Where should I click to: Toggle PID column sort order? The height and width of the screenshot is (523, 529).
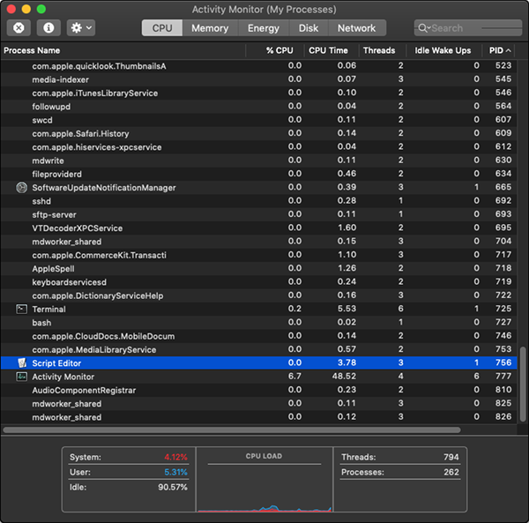pyautogui.click(x=499, y=50)
